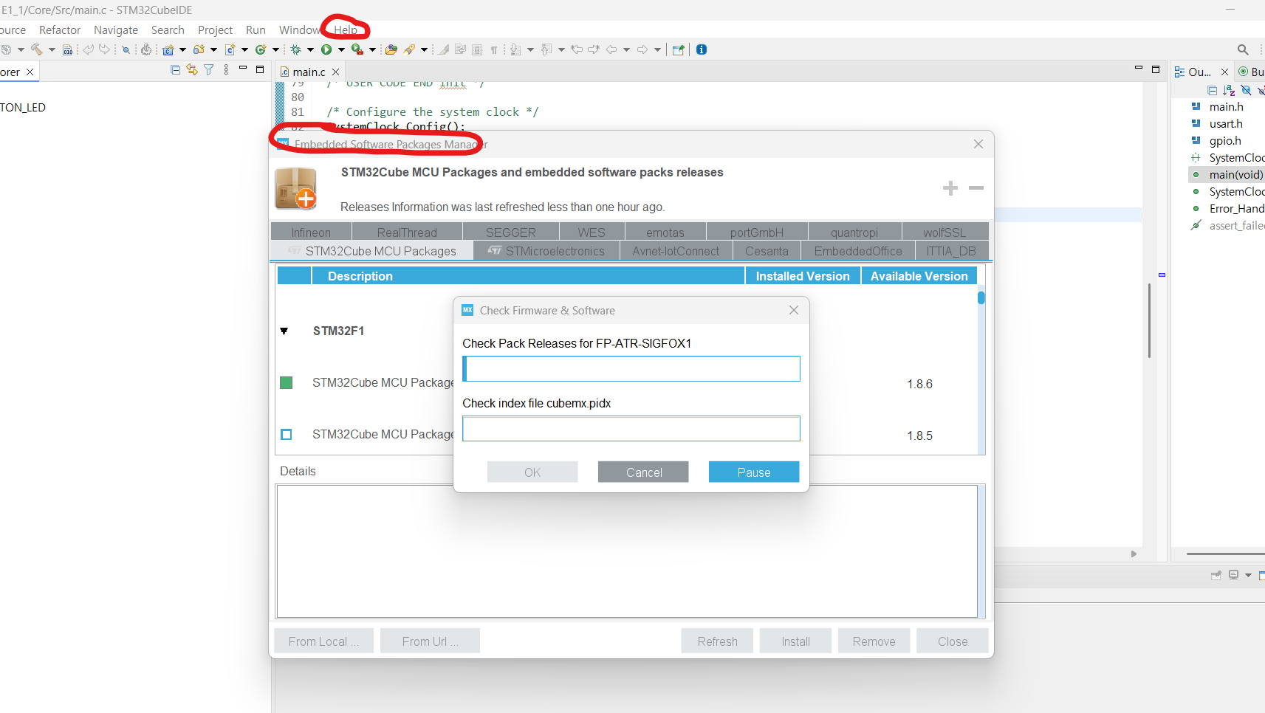Toggle alphabetical sort in Outline panel
The height and width of the screenshot is (713, 1265).
(x=1229, y=90)
